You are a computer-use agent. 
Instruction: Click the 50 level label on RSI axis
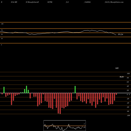[x=2, y=34]
